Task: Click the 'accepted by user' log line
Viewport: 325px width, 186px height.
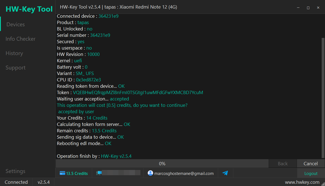Action: 76,112
